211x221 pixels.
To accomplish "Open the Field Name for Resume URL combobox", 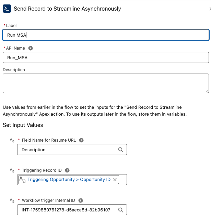I will (67, 149).
